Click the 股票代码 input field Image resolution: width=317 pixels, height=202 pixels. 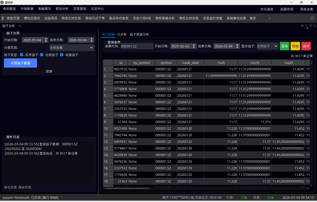pyautogui.click(x=137, y=46)
